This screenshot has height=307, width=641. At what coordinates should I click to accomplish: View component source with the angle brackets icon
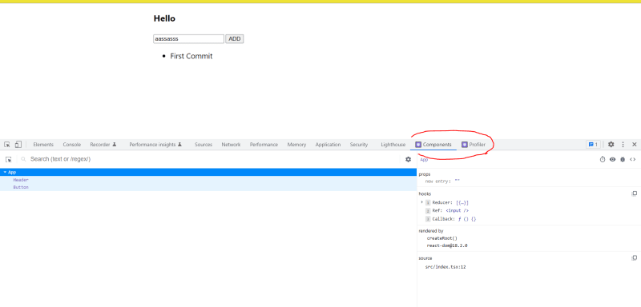tap(632, 159)
